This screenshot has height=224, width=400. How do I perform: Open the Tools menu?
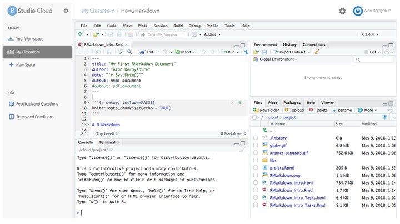click(229, 26)
